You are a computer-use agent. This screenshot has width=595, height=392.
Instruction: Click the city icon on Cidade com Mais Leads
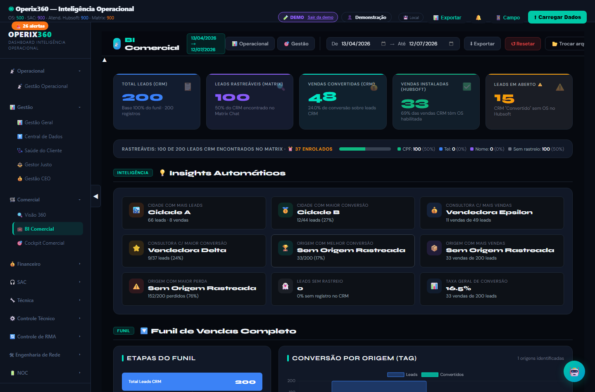pos(136,210)
